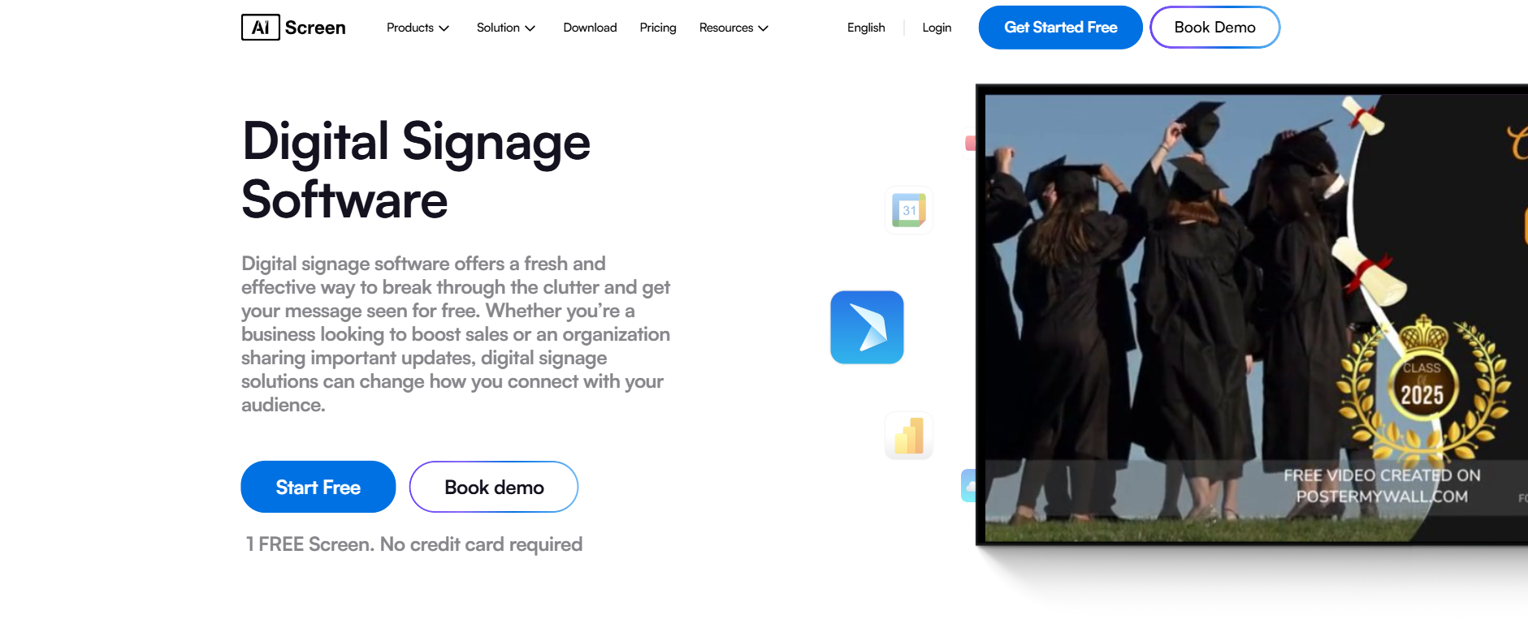Expand the Resources dropdown menu
This screenshot has width=1528, height=632.
734,28
